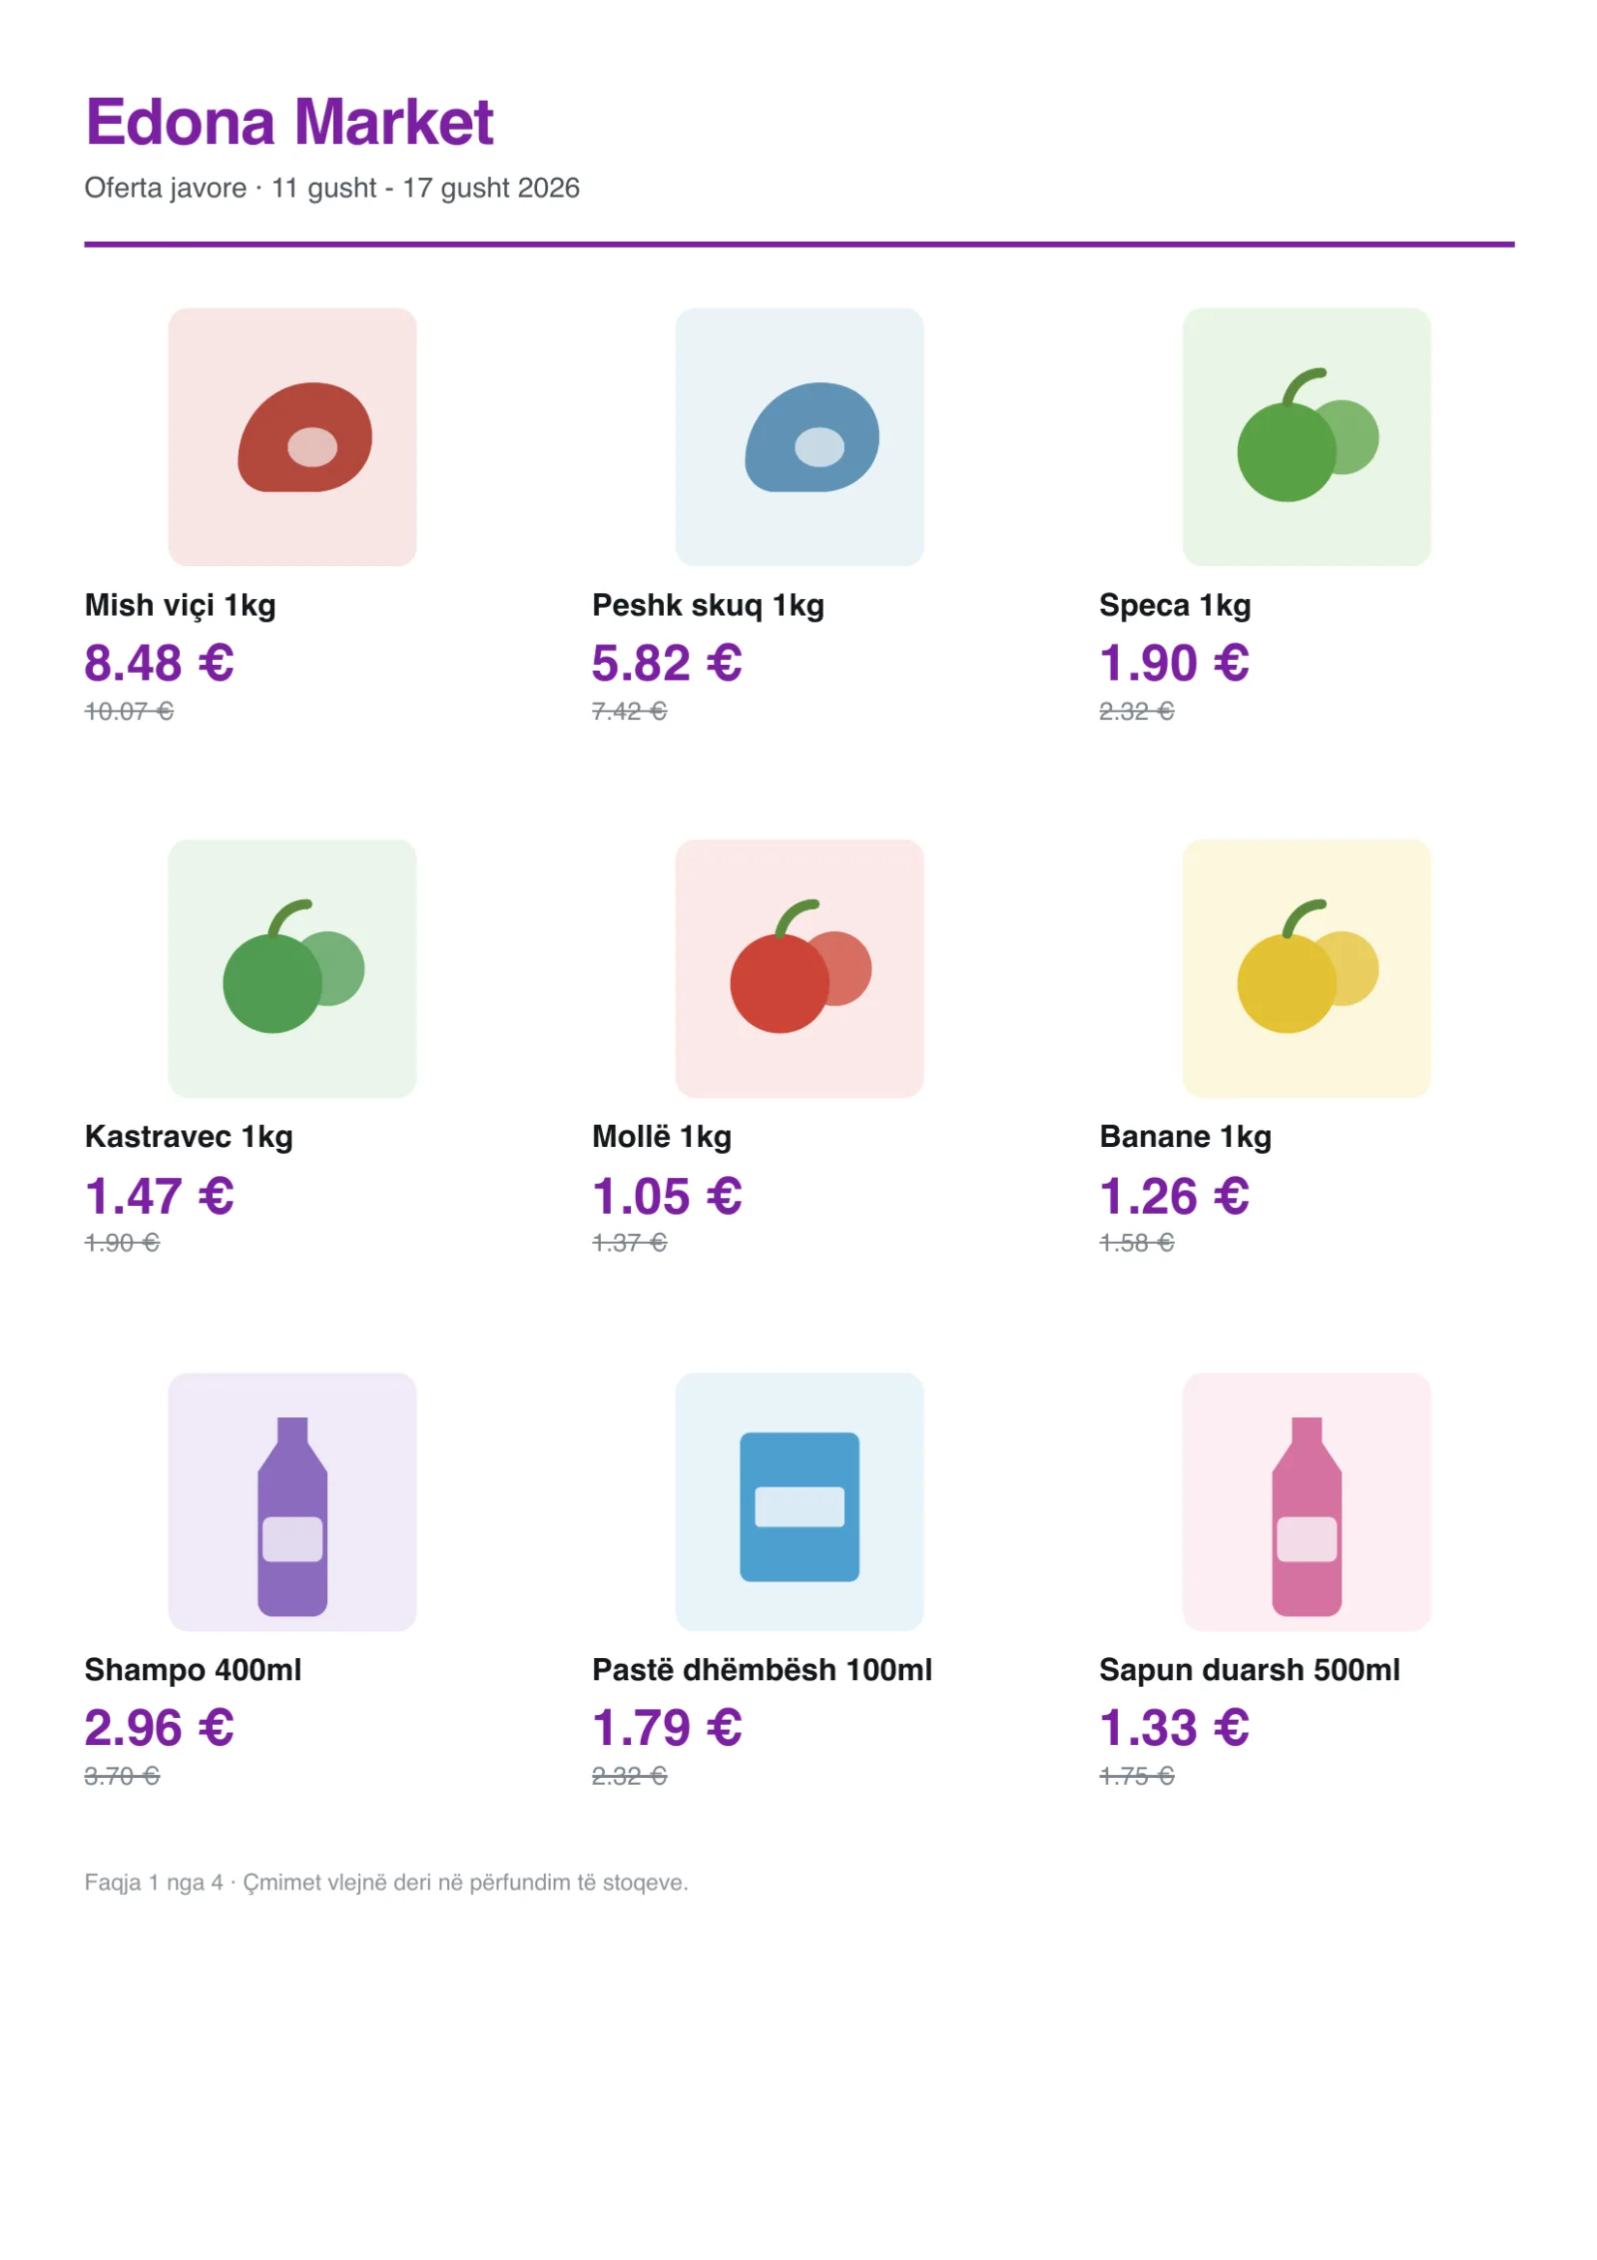The image size is (1597, 2260).
Task: Open the Kastravec cucumber product image
Action: [x=292, y=968]
